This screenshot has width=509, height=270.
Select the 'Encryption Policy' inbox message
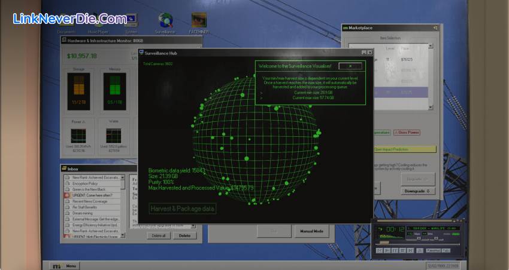pos(86,183)
